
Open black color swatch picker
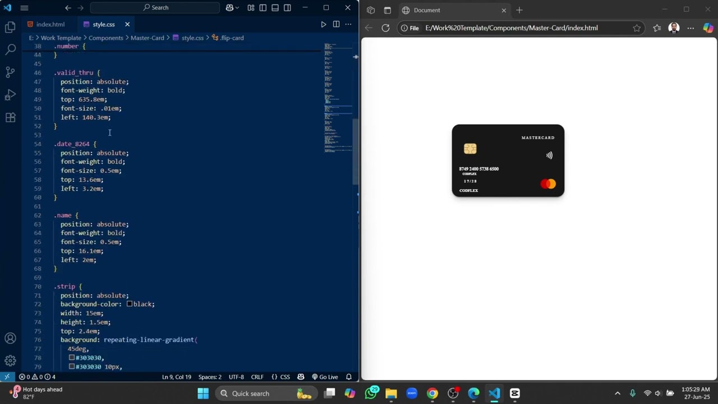coord(129,304)
